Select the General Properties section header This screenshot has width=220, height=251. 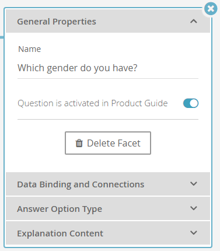tap(108, 21)
